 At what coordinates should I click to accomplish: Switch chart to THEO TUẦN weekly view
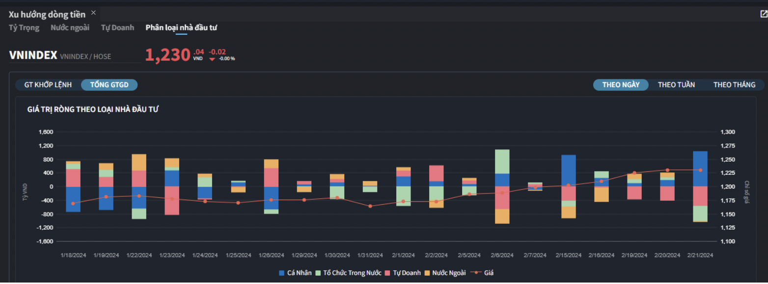[x=676, y=85]
